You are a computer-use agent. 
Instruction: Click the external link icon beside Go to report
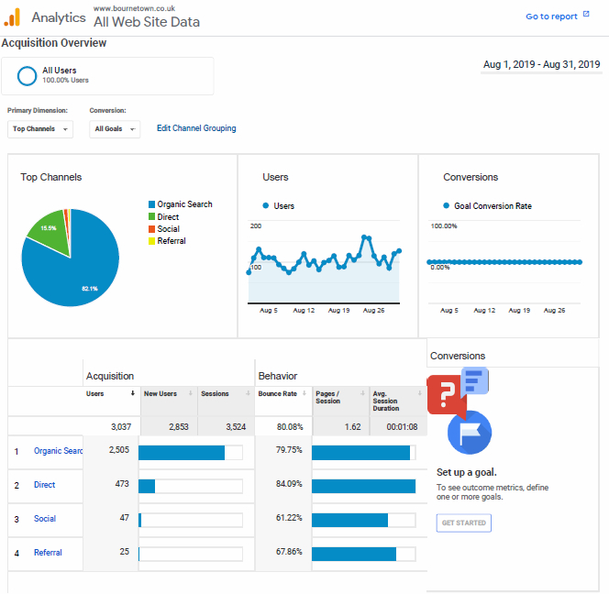click(586, 15)
